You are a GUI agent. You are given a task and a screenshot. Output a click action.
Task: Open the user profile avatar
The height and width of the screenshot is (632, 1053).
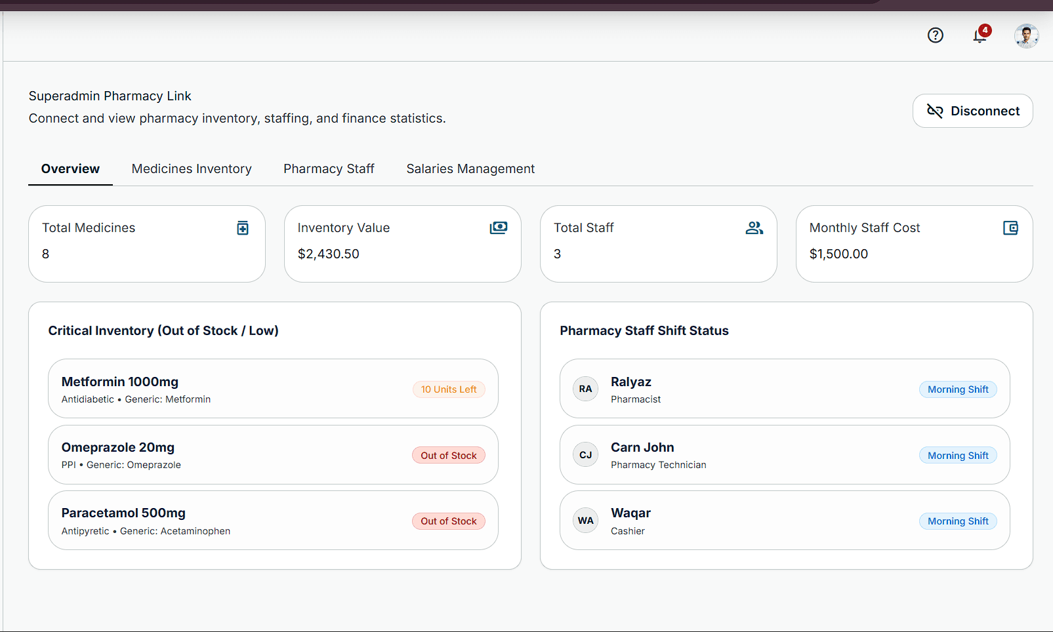pos(1026,36)
